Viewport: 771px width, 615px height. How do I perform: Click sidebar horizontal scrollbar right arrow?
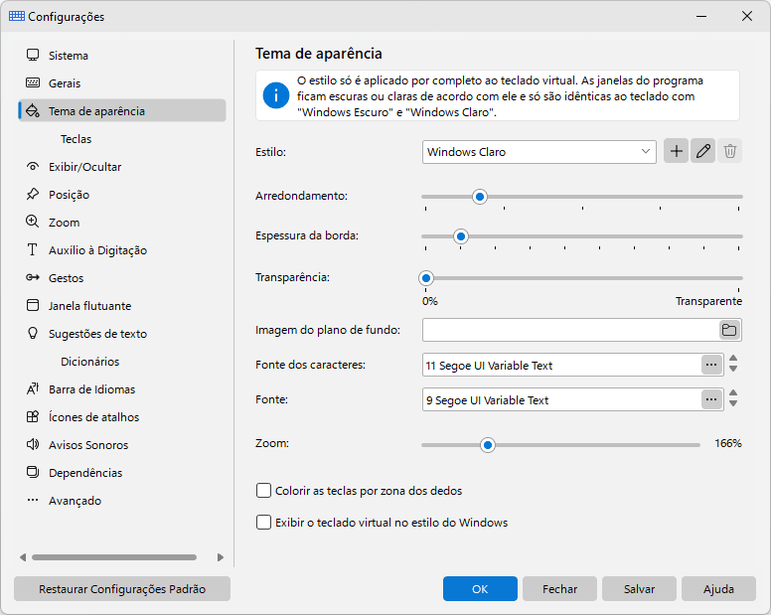pos(221,557)
